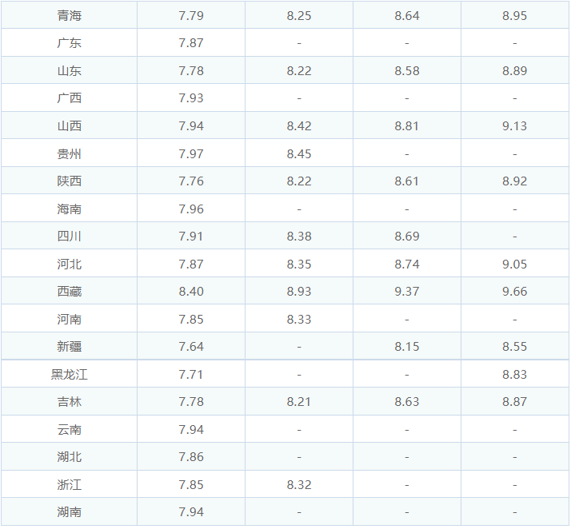The height and width of the screenshot is (529, 571).
Task: Select the 黑龙江 row label
Action: pos(70,374)
